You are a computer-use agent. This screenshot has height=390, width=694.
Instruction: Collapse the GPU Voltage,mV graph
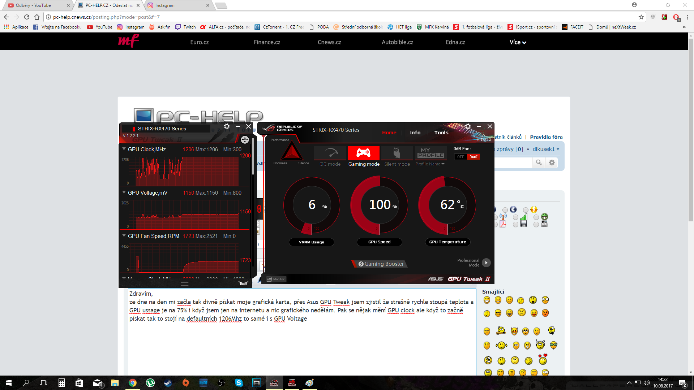pos(124,192)
